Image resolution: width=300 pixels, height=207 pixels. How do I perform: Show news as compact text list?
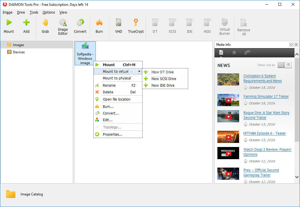288,65
